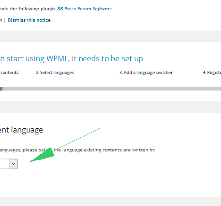Click the '2. Select languages' step label
The image size is (221, 206).
pos(55,73)
